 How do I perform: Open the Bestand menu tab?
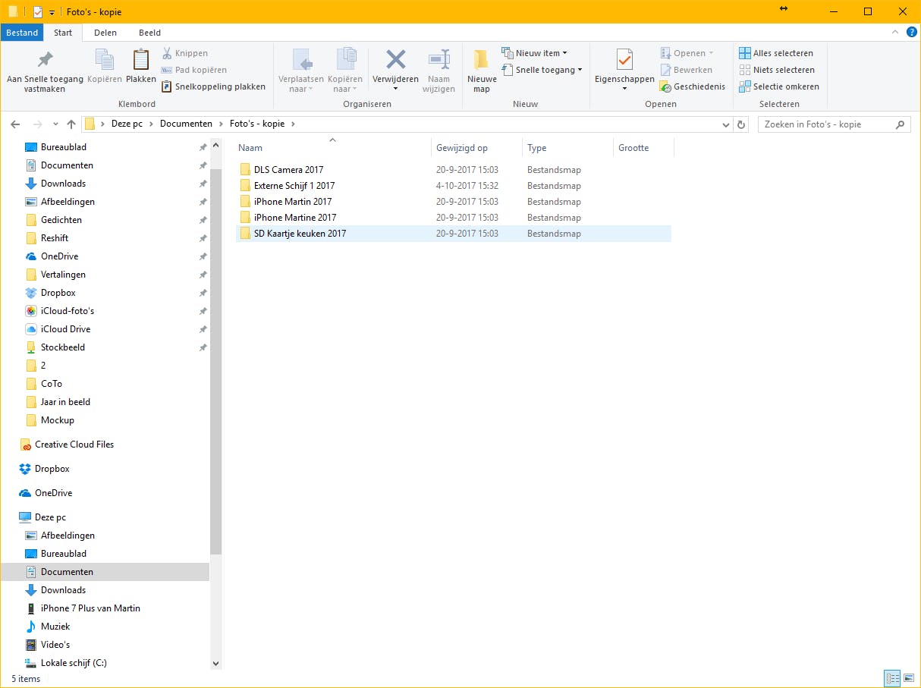coord(22,33)
